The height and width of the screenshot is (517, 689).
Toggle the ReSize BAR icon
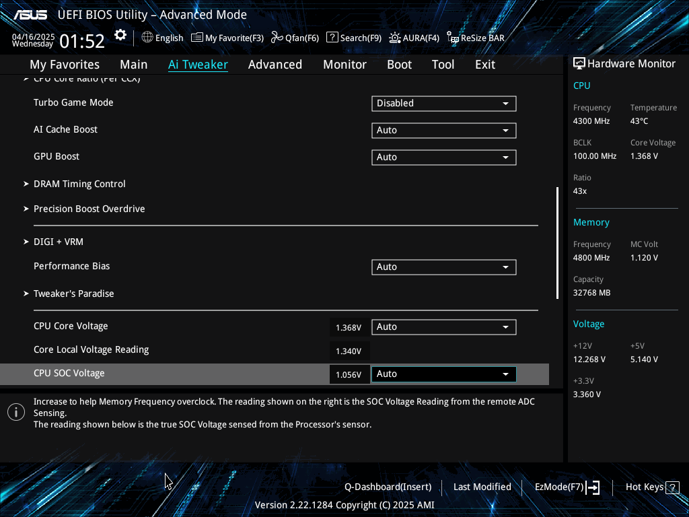coord(453,38)
